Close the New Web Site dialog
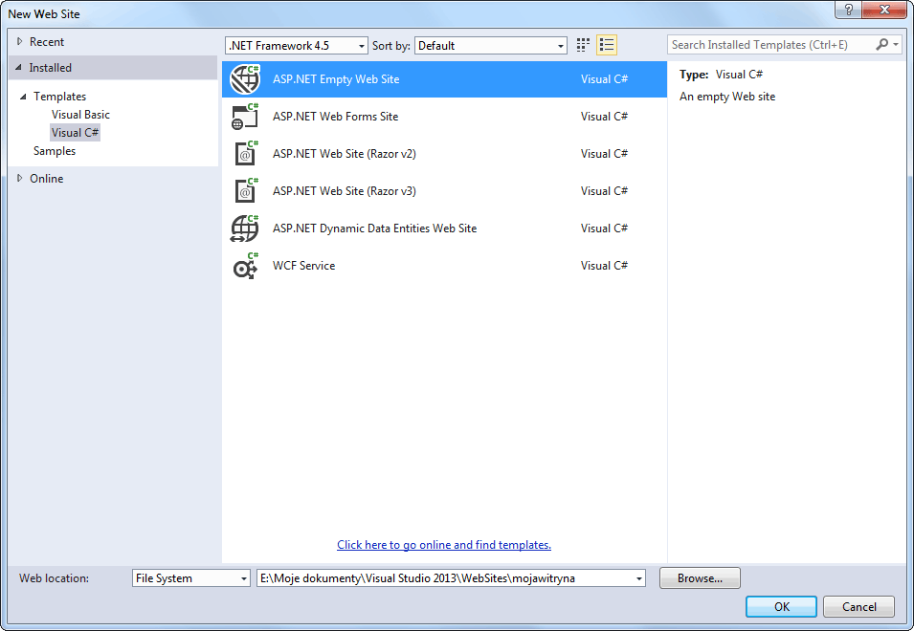Screen dimensions: 914x631 pyautogui.click(x=884, y=10)
